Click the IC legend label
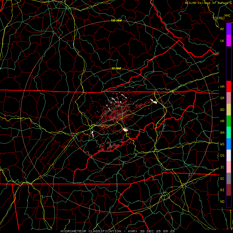Screen dimensions: 233x233 (x=222, y=167)
